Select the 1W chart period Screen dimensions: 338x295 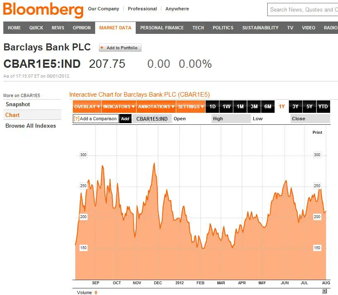[x=226, y=107]
